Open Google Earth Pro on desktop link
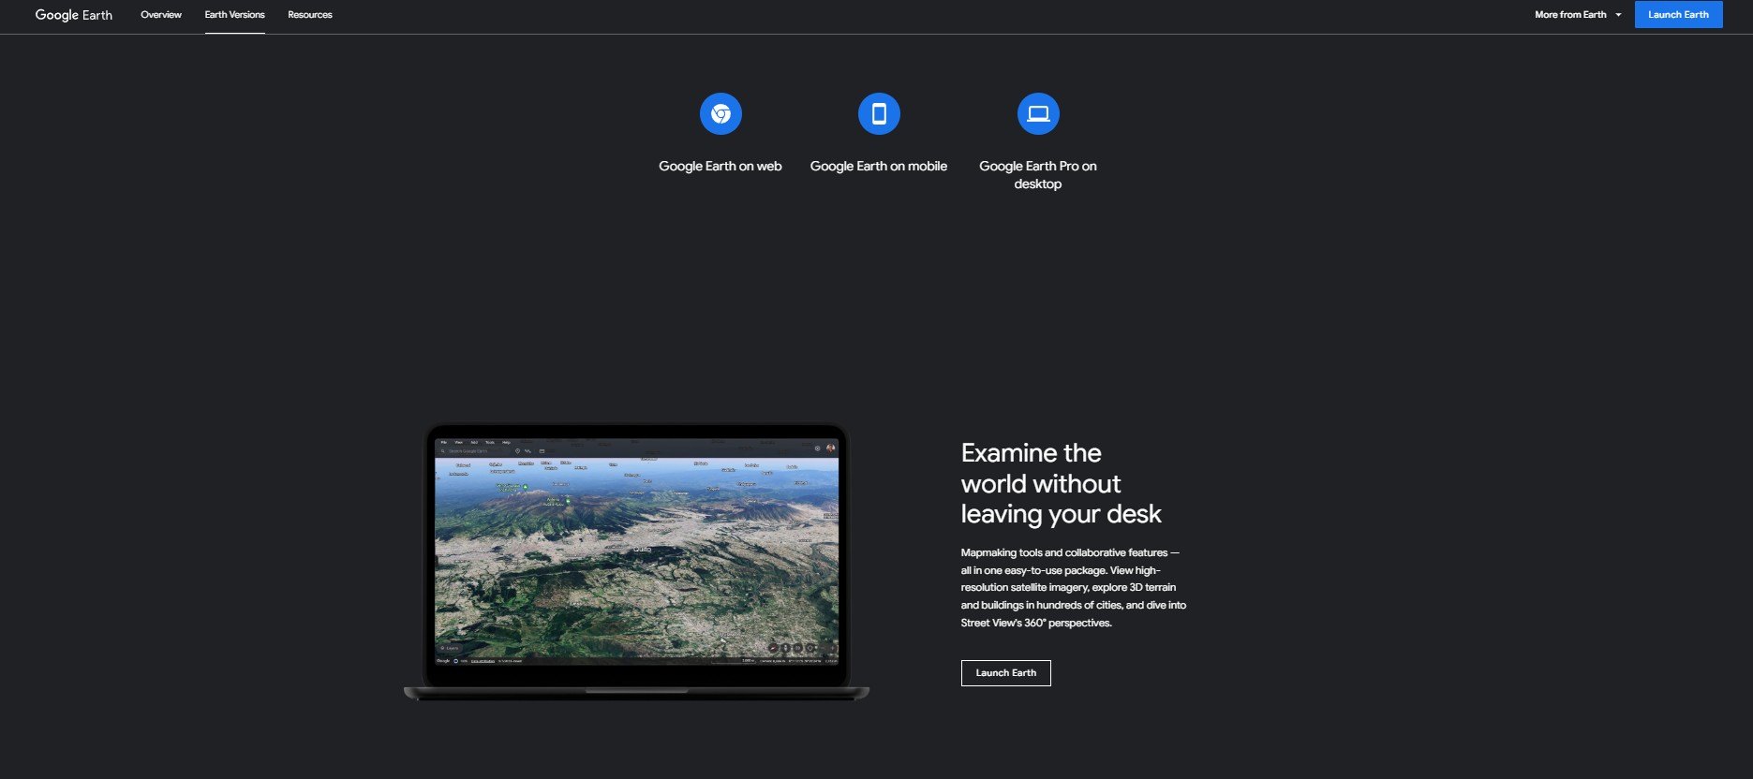This screenshot has height=779, width=1753. (1038, 175)
